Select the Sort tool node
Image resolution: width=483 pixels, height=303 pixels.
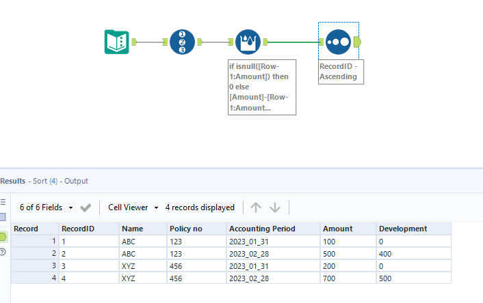click(x=337, y=42)
